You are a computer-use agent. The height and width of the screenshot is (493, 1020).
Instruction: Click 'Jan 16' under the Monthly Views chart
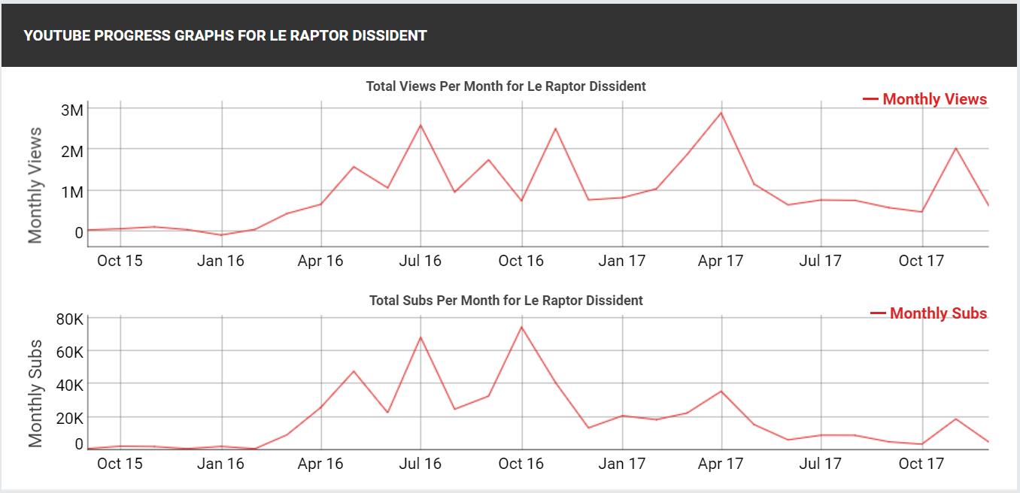[220, 261]
